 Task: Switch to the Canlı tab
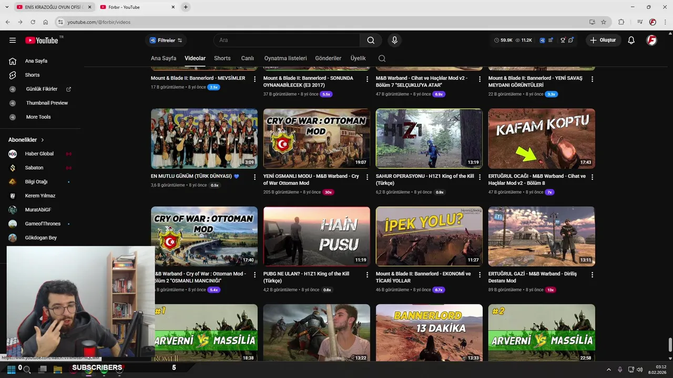[247, 58]
